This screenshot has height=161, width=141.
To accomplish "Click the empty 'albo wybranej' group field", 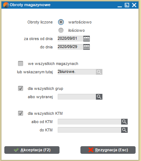I will pos(77,97).
